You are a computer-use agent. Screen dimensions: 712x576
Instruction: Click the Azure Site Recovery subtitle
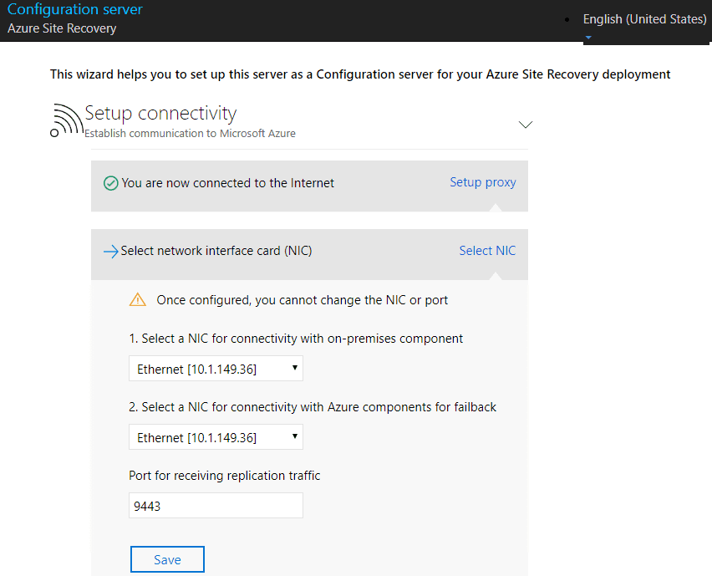tap(62, 28)
